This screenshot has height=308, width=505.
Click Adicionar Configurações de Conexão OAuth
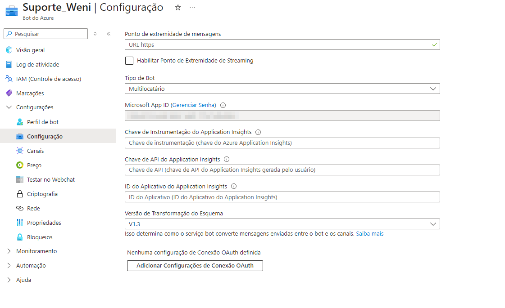point(195,266)
